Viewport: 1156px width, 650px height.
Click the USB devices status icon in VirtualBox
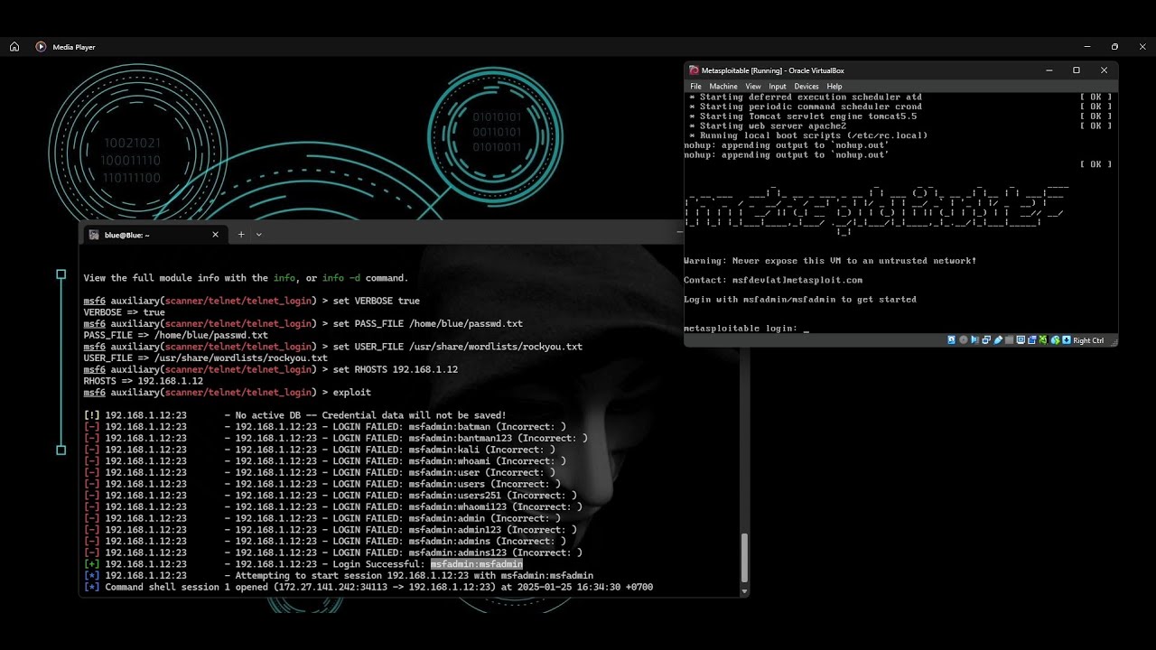click(998, 340)
